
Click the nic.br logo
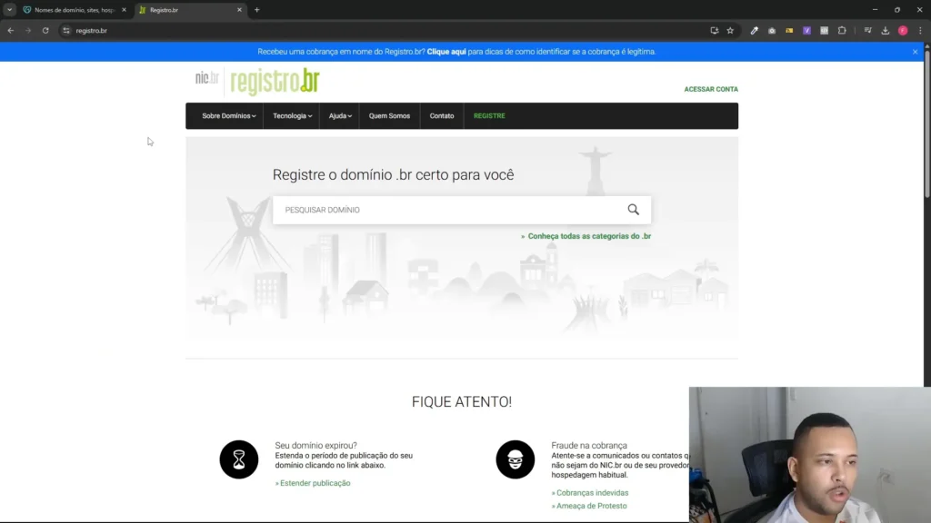click(x=207, y=78)
